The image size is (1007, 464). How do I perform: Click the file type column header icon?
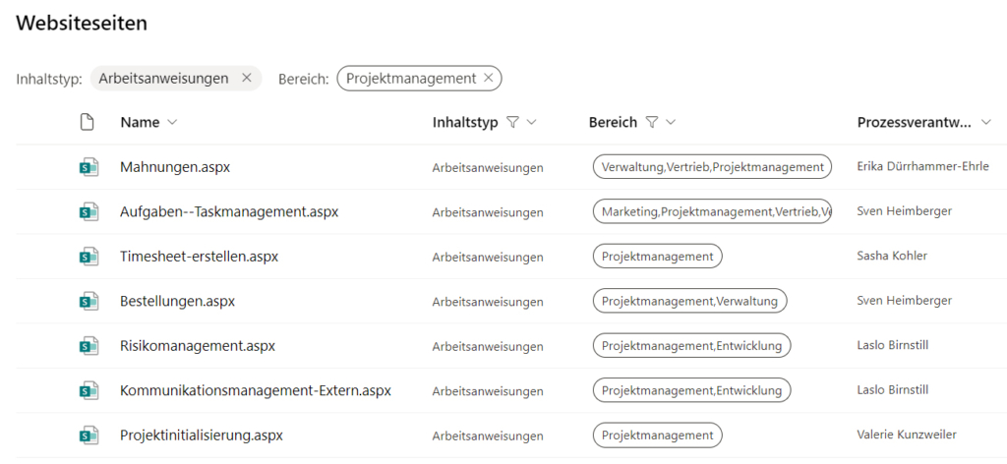87,122
